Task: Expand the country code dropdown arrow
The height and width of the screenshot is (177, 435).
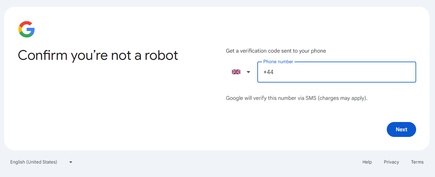Action: click(248, 72)
